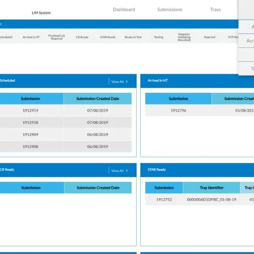
Task: Click date 06/08/2019 in row 1912908
Action: click(x=97, y=147)
